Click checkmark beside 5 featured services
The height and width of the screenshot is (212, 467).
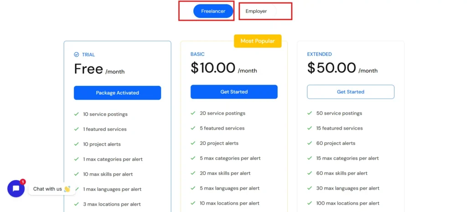(193, 128)
